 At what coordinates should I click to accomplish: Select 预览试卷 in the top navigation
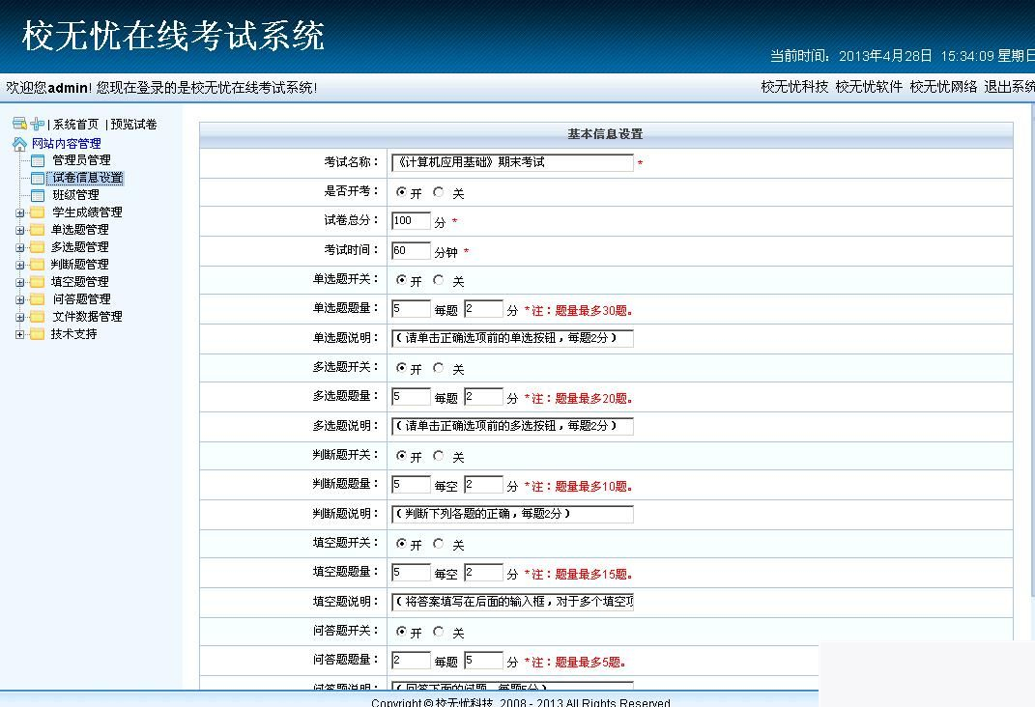(x=132, y=124)
